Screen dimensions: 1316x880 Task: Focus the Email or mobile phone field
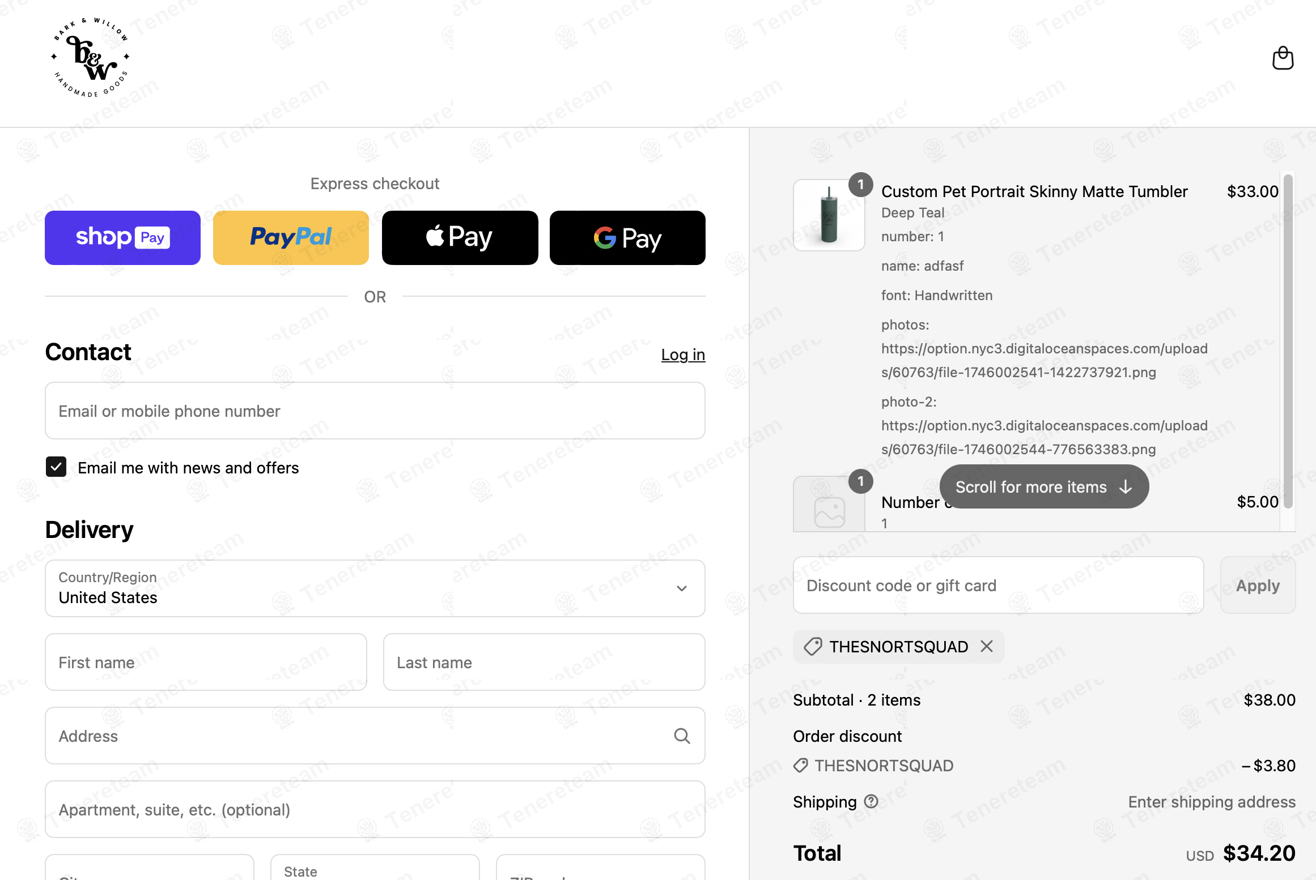(x=375, y=411)
